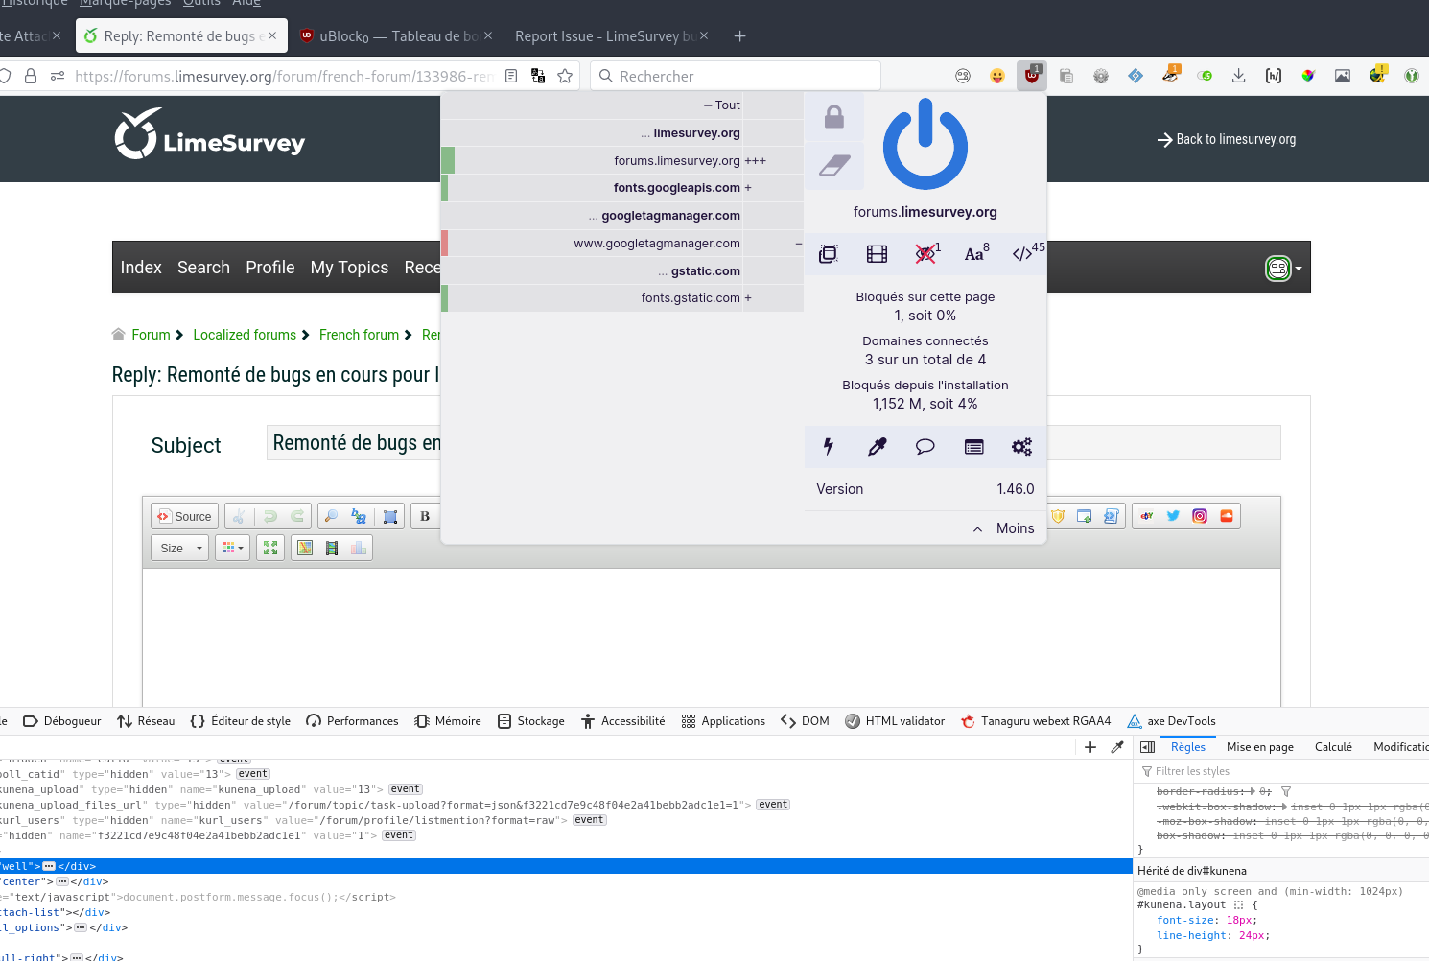Screen dimensions: 1429x961
Task: Open uBlock dashboard gears icon
Action: tap(1021, 447)
